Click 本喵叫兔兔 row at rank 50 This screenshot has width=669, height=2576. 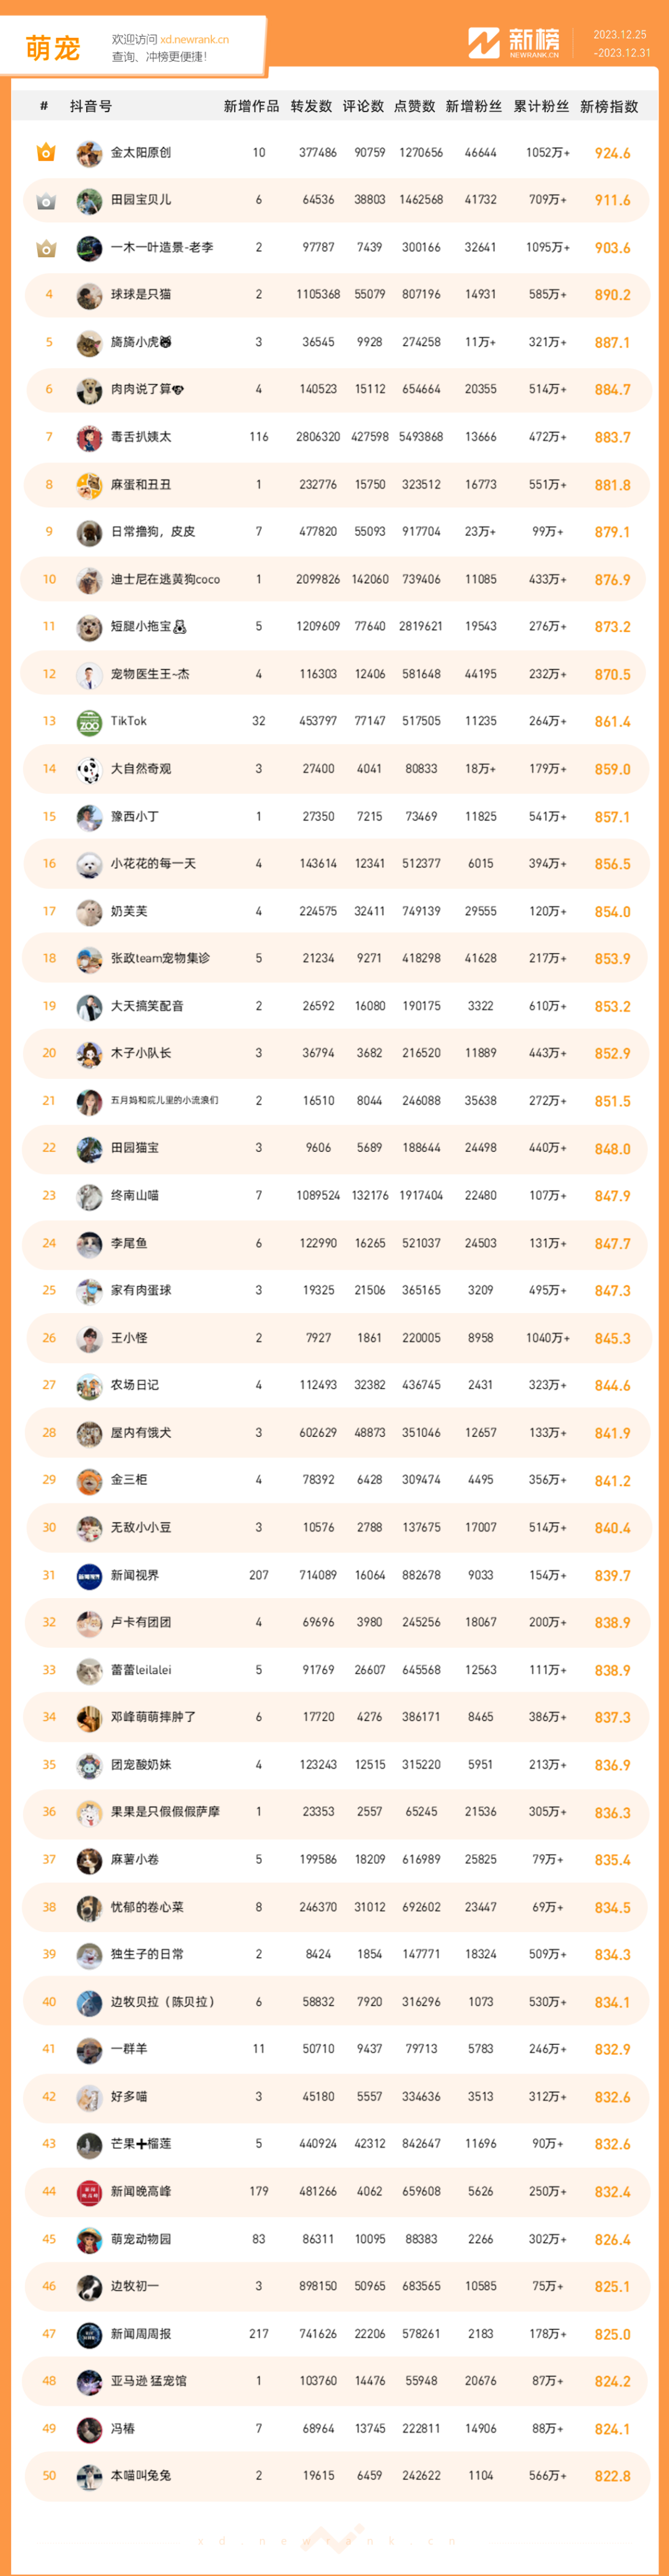(x=336, y=2476)
